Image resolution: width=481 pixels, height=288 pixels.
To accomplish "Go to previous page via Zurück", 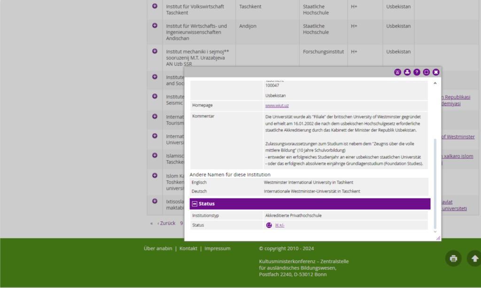I will coord(166,223).
